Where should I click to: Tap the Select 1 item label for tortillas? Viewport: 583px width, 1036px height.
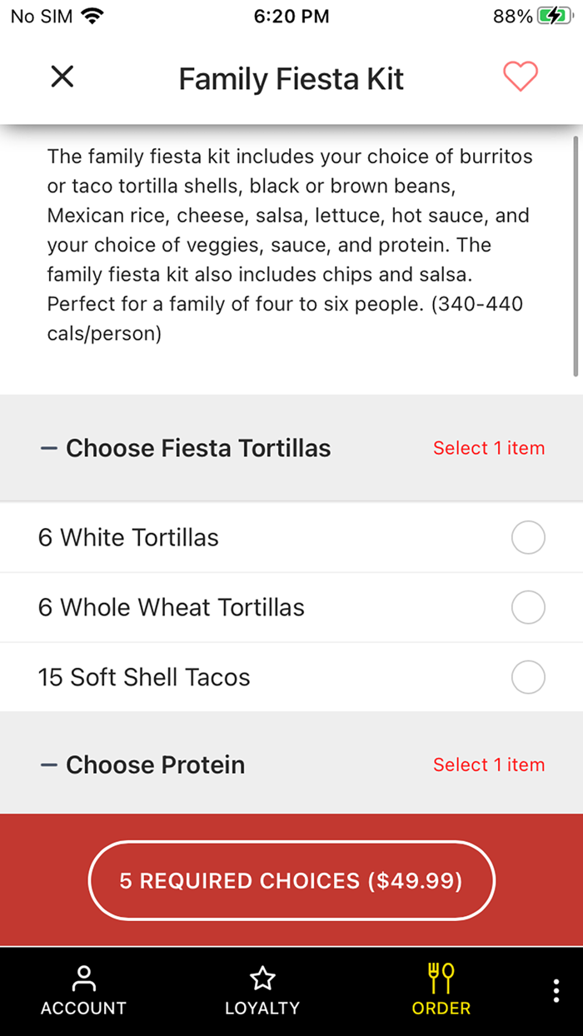coord(489,448)
